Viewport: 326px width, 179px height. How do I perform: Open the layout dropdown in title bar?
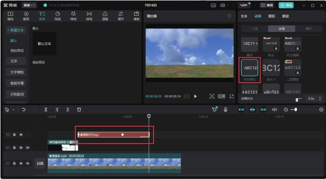pos(225,6)
